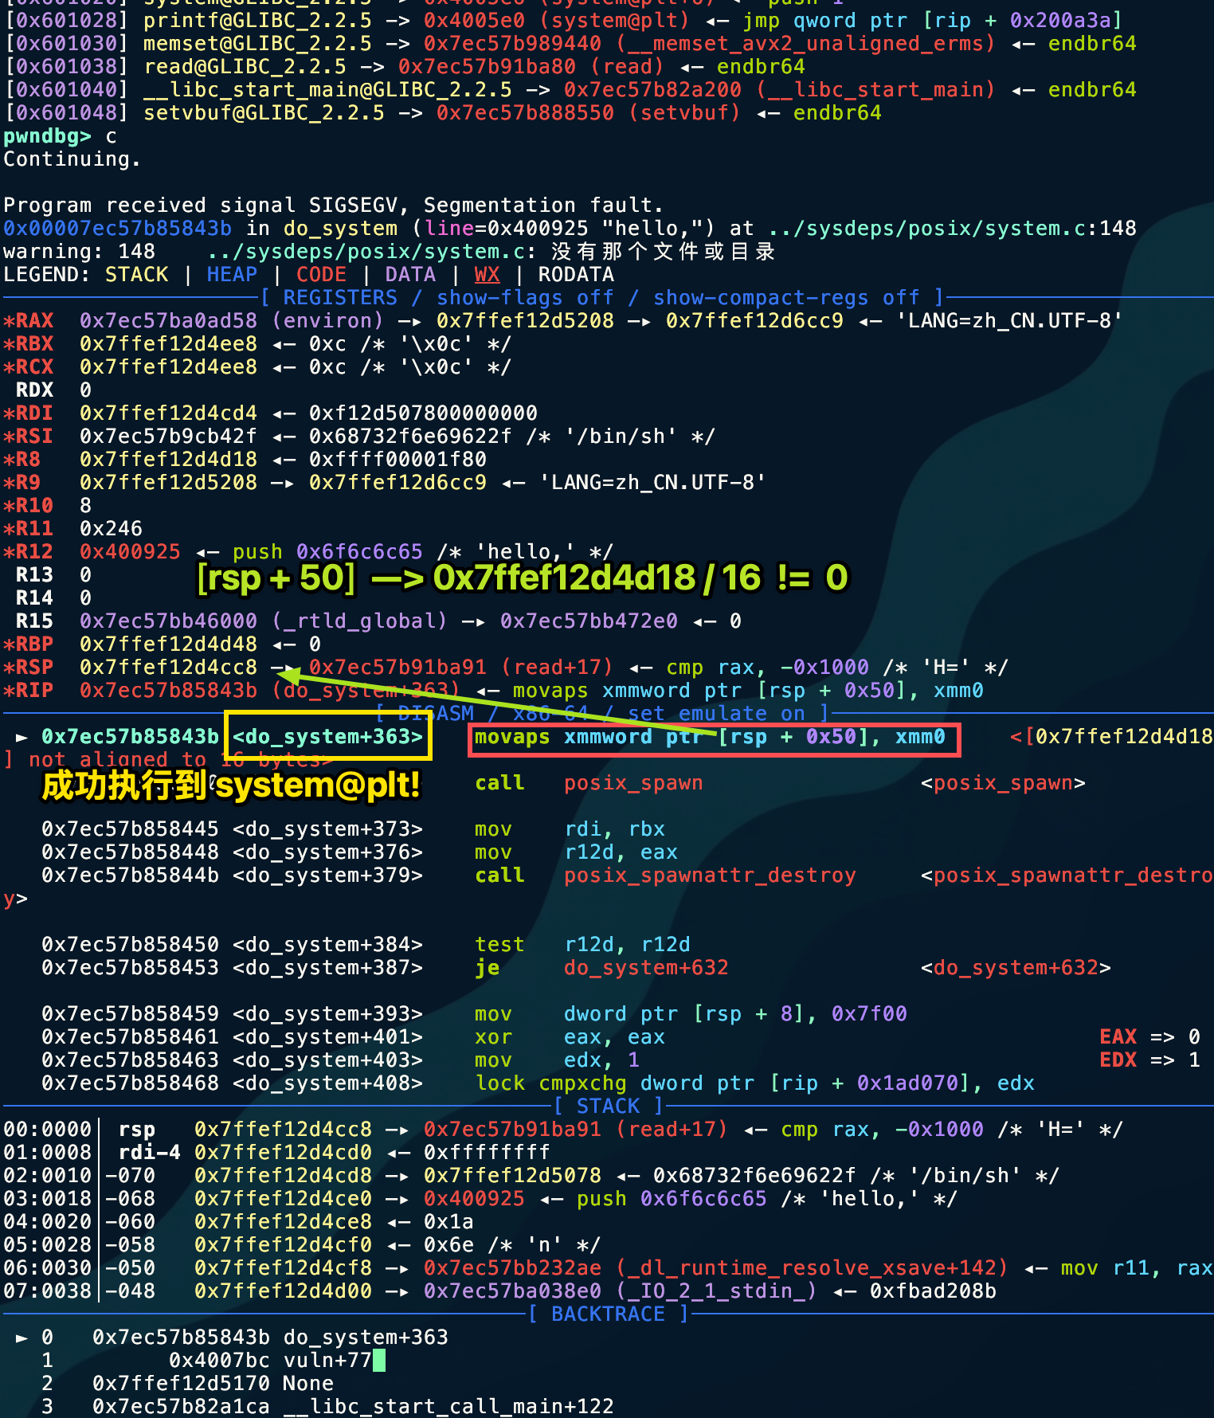Click 'vuln+77' in backtrace frame 1
Screen dimensions: 1214x1418
(327, 1361)
